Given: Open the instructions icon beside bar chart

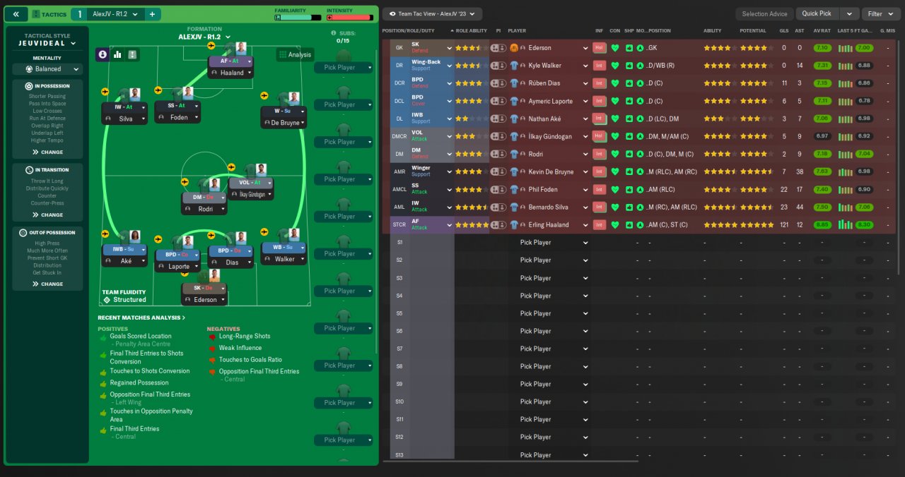Looking at the screenshot, I should pos(132,54).
